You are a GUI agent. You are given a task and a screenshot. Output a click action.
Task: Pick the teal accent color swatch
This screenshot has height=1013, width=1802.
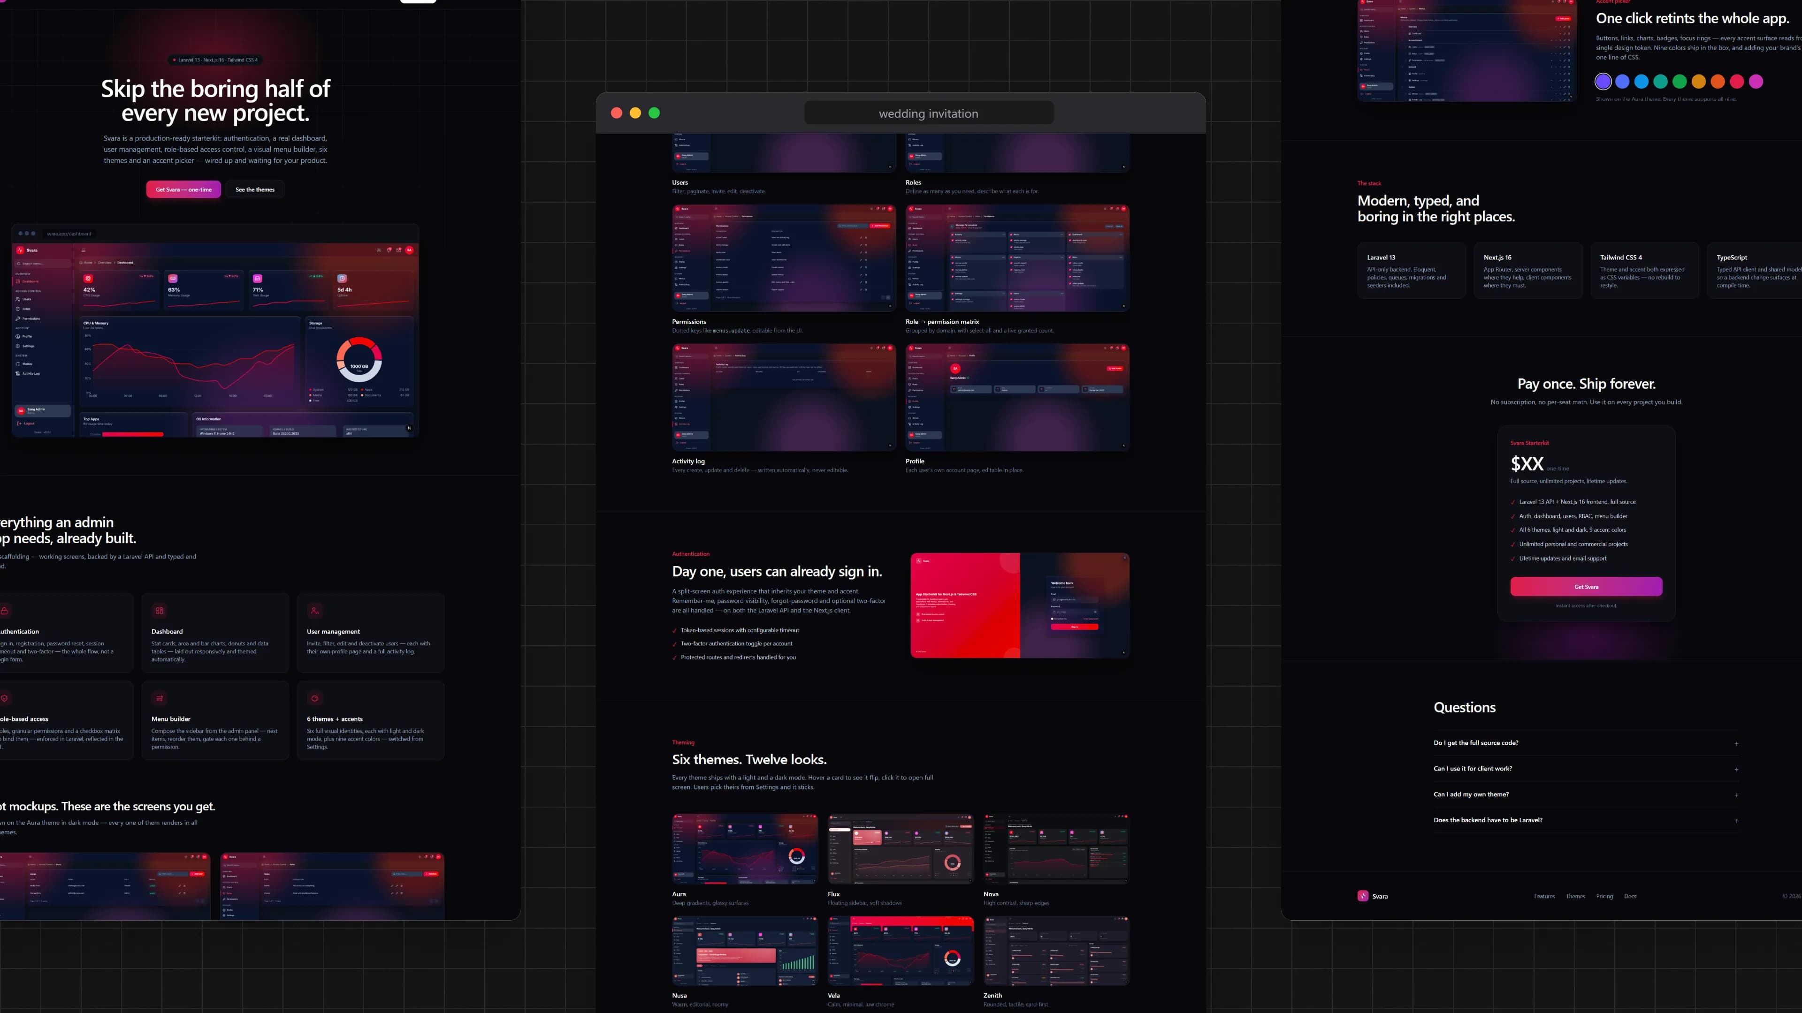1660,82
